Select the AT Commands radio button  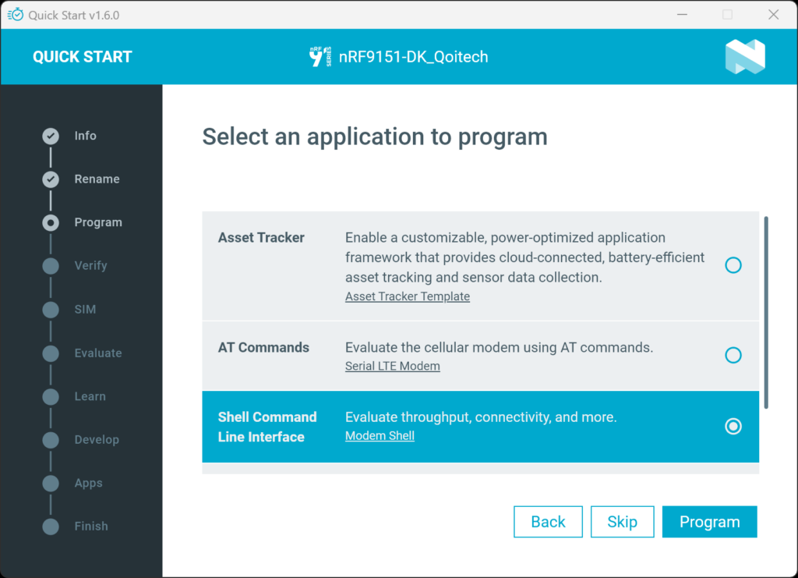733,356
